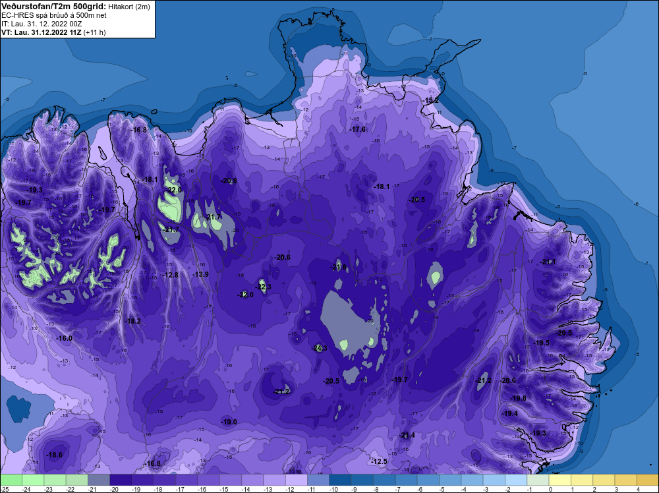Image resolution: width=659 pixels, height=493 pixels.
Task: Click the -17.6 temperature value
Action: click(358, 129)
